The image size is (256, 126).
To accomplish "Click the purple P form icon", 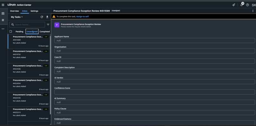I will [57, 25].
